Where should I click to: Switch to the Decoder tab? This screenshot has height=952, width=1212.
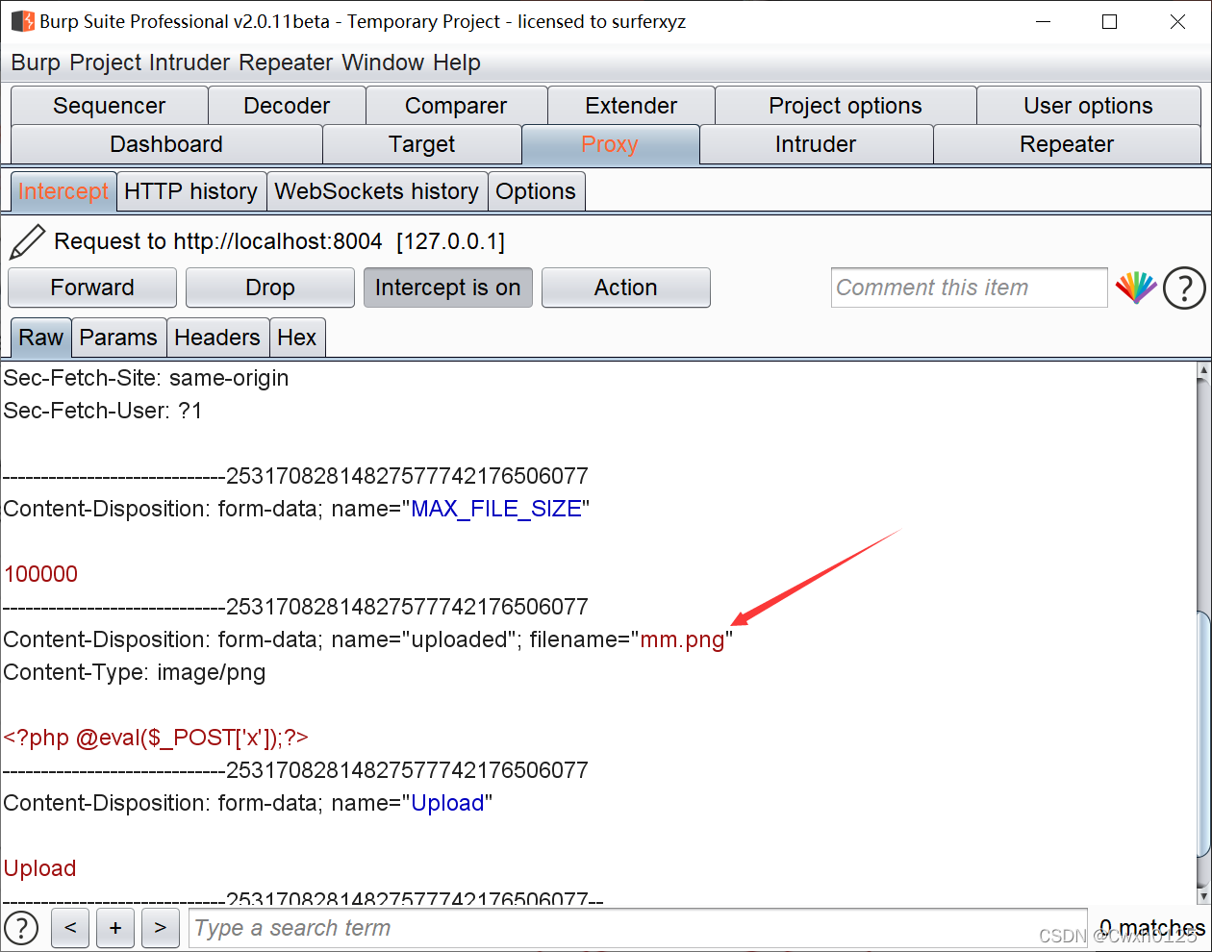pyautogui.click(x=287, y=106)
